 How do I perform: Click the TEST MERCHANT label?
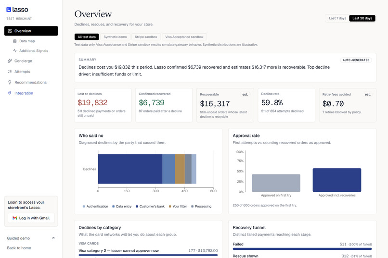(x=19, y=19)
